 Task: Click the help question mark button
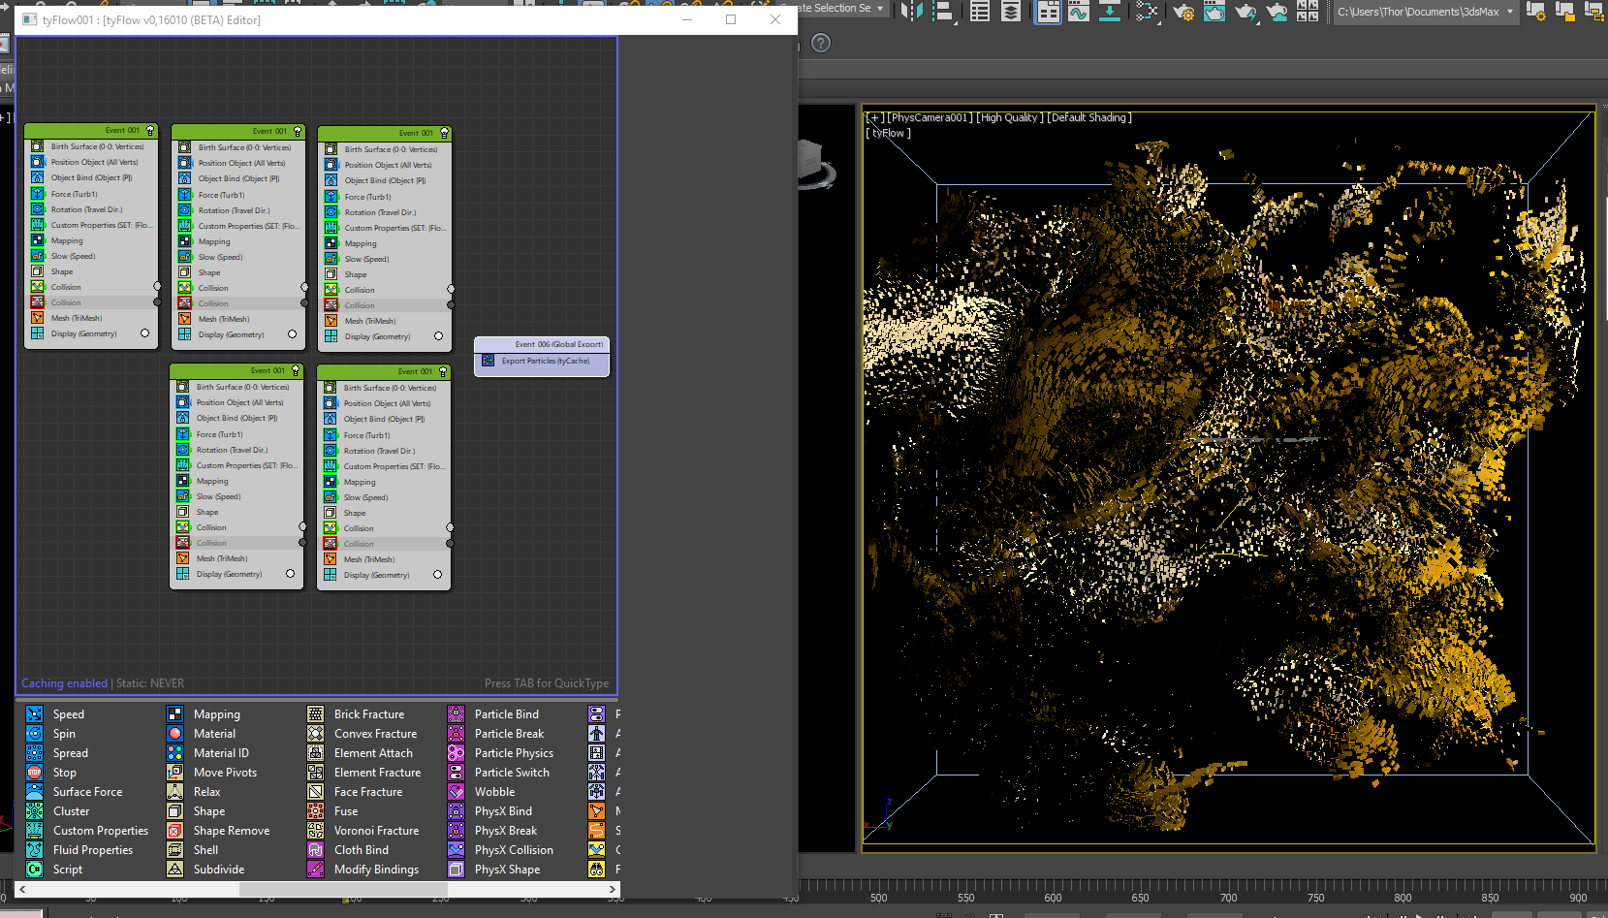[x=821, y=43]
